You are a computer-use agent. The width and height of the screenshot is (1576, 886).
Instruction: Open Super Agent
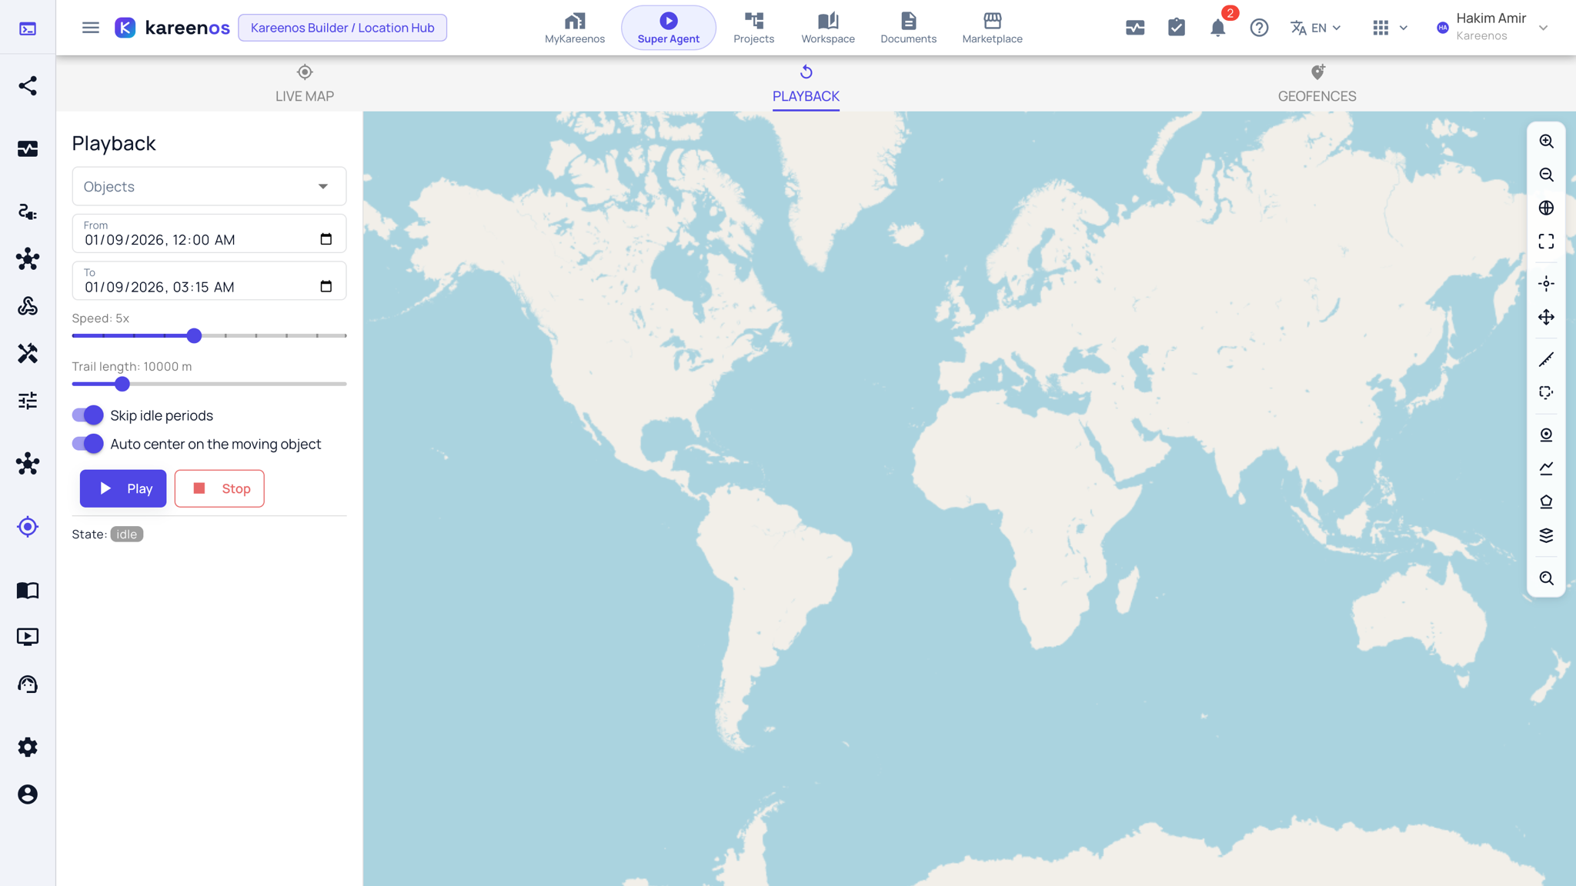668,28
